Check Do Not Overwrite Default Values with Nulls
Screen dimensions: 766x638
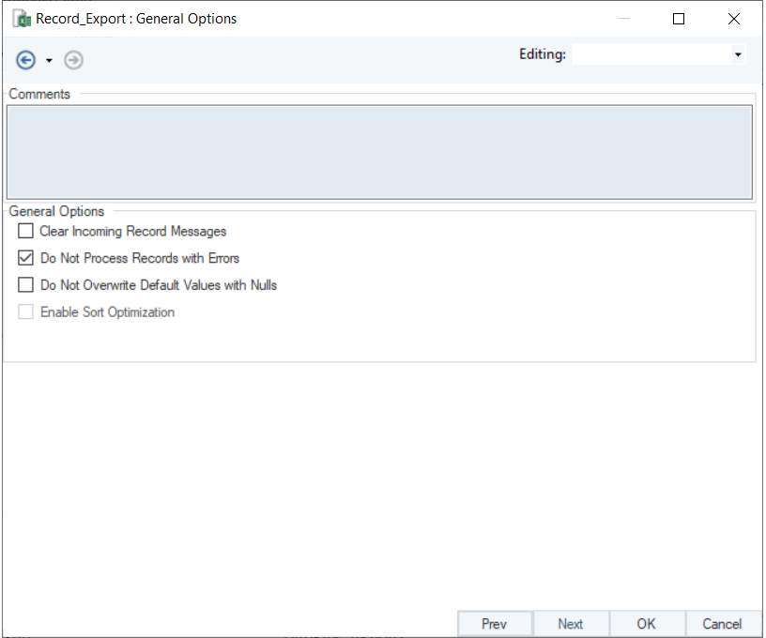pyautogui.click(x=26, y=285)
